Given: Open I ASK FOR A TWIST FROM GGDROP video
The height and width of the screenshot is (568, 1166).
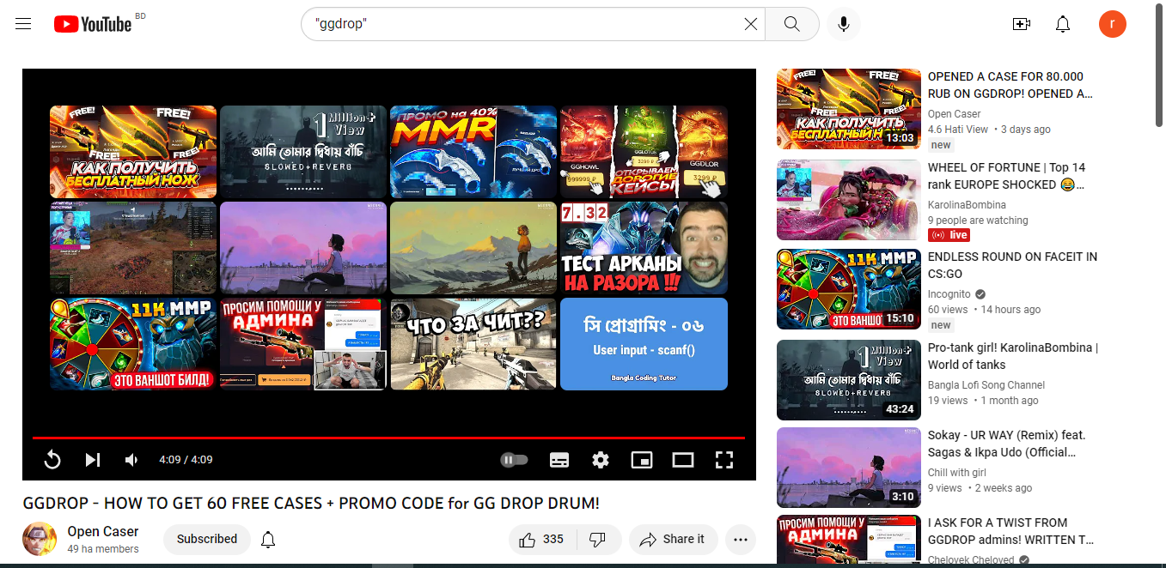Looking at the screenshot, I should (x=1011, y=531).
